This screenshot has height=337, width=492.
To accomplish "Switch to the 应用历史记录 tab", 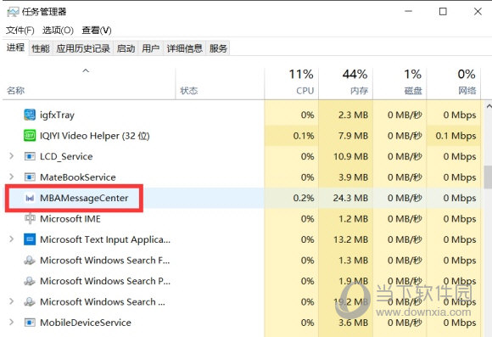I will click(83, 48).
